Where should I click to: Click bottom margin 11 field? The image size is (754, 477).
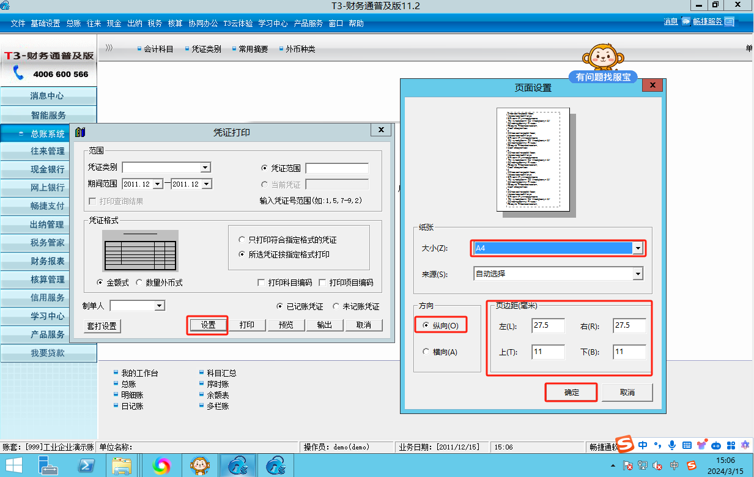point(629,352)
